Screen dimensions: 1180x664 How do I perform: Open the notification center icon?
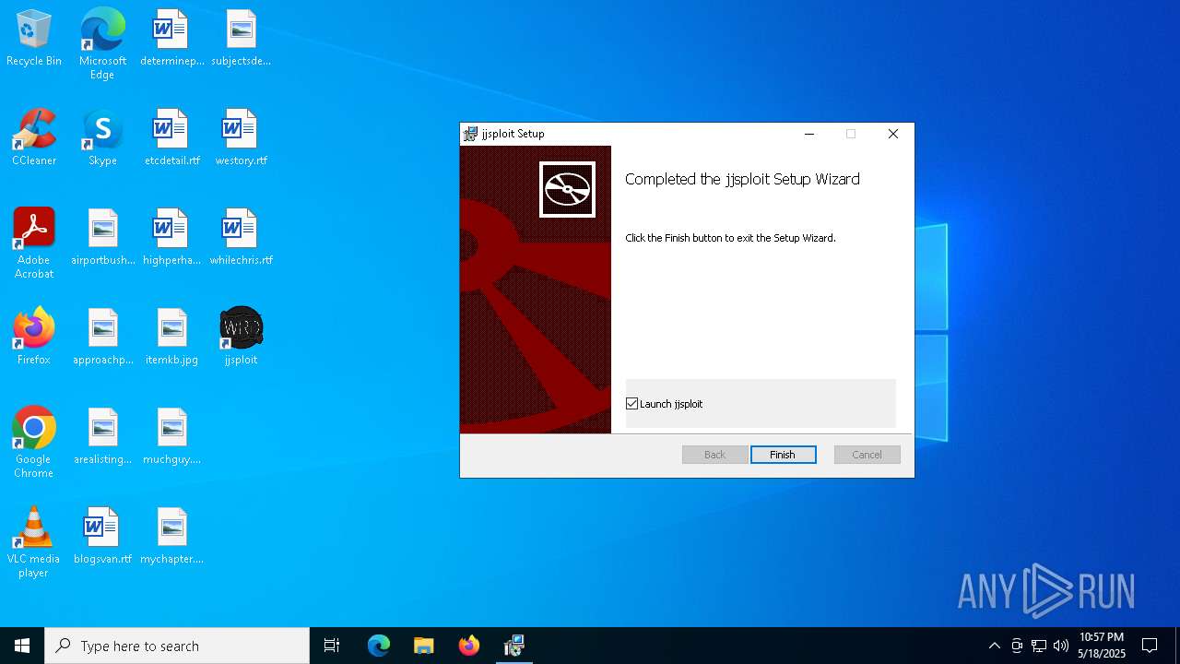coord(1150,646)
